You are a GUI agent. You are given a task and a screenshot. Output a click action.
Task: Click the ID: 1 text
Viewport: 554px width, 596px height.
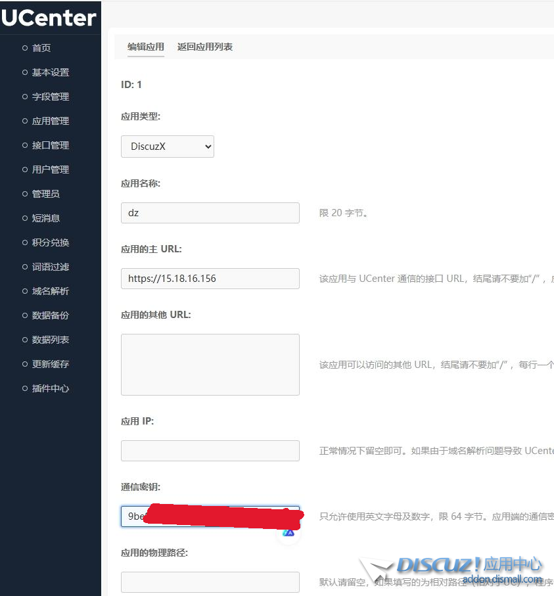click(131, 84)
